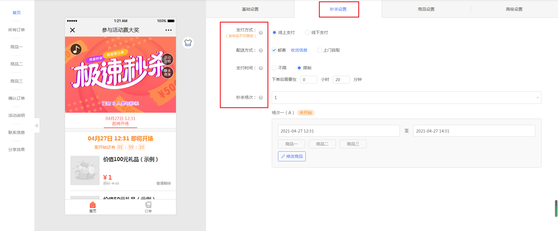Open 活动说明 in left sidebar
This screenshot has height=231, width=558.
(x=17, y=115)
